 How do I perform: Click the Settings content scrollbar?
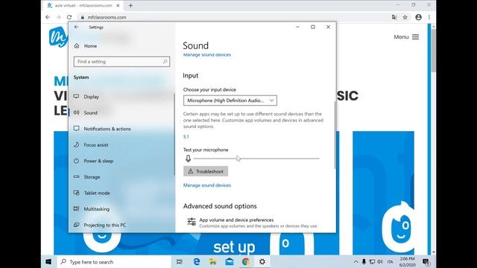[x=335, y=135]
